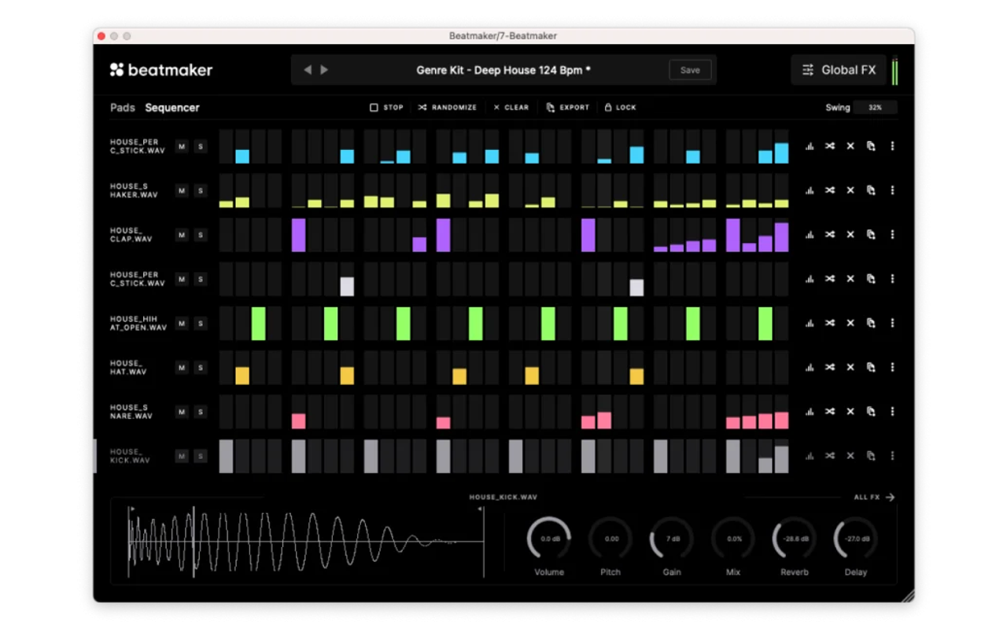Mute the HOUSE_SHAKER.WAV track
The width and height of the screenshot is (1007, 635).
pos(182,191)
